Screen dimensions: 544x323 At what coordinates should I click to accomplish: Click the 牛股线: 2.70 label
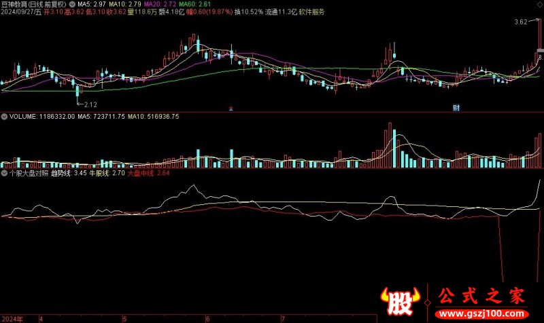click(x=107, y=173)
